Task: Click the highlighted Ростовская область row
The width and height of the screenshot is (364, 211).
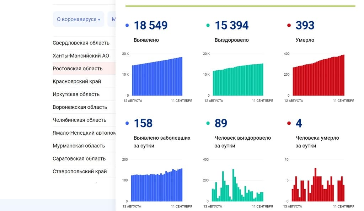Action: pos(77,69)
